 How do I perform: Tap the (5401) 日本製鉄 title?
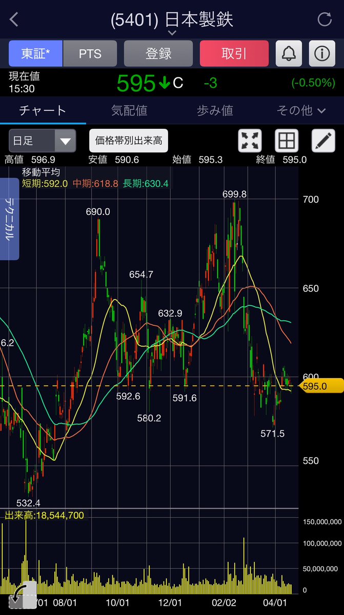172,19
